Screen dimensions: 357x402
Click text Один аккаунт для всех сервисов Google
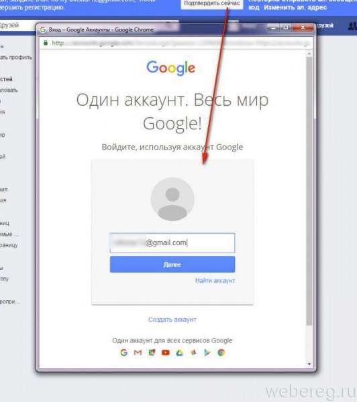(x=172, y=340)
